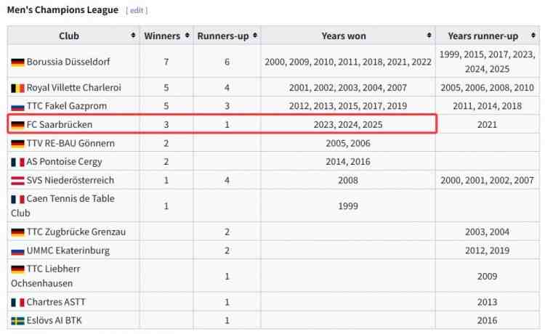
Task: Open TTC Fakel Gazprom link
Action: pyautogui.click(x=67, y=106)
